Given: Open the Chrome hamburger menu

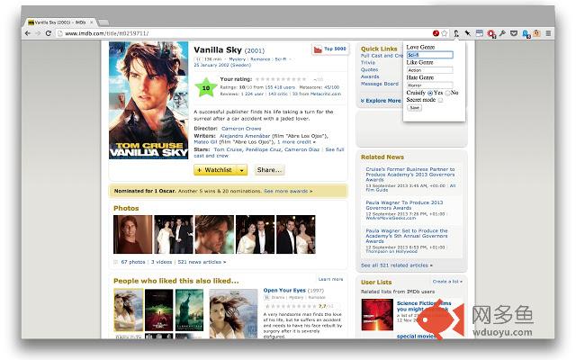Looking at the screenshot, I should (x=548, y=33).
